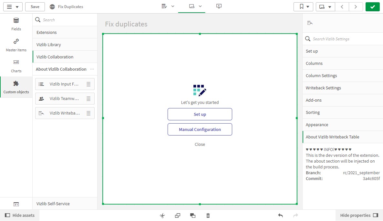
Task: Open Master items panel
Action: pos(16,45)
